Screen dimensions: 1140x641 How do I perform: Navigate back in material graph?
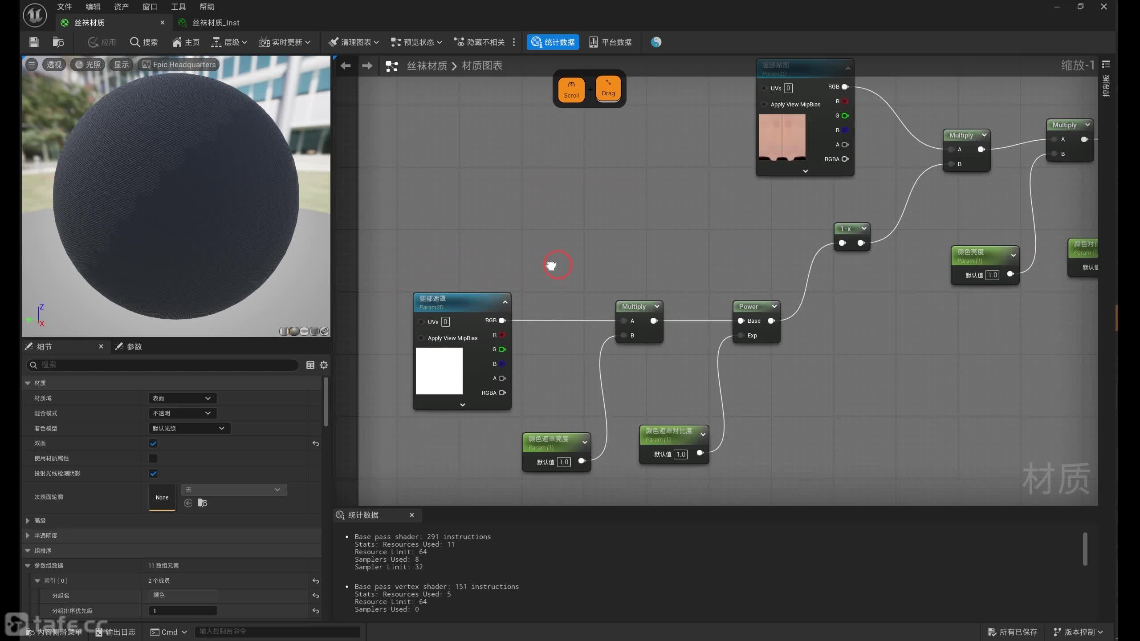(346, 66)
